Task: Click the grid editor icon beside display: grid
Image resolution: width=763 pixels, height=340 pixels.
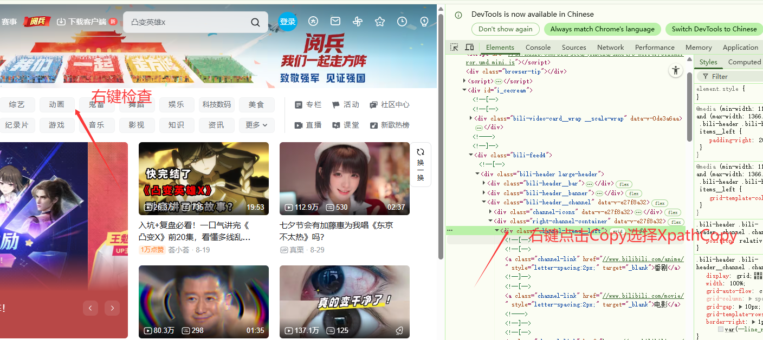Action: click(x=759, y=276)
